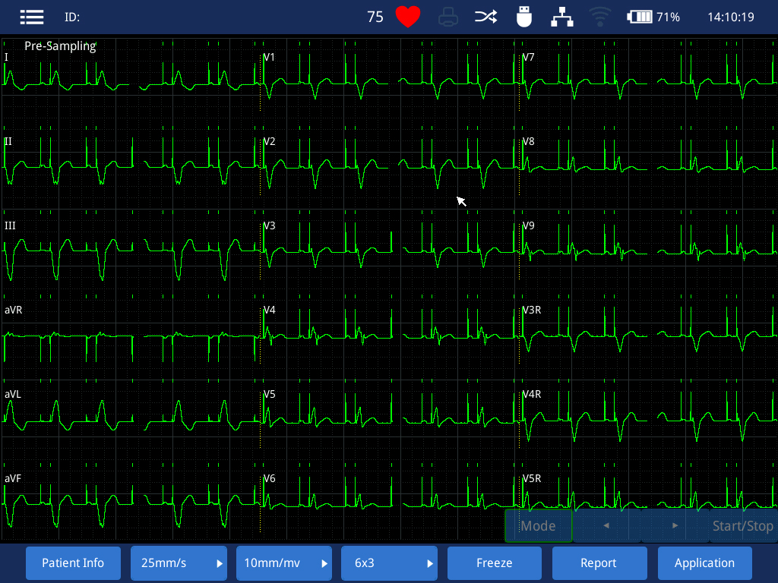
Task: Open the 25mm/s paper speed dropdown
Action: (179, 563)
